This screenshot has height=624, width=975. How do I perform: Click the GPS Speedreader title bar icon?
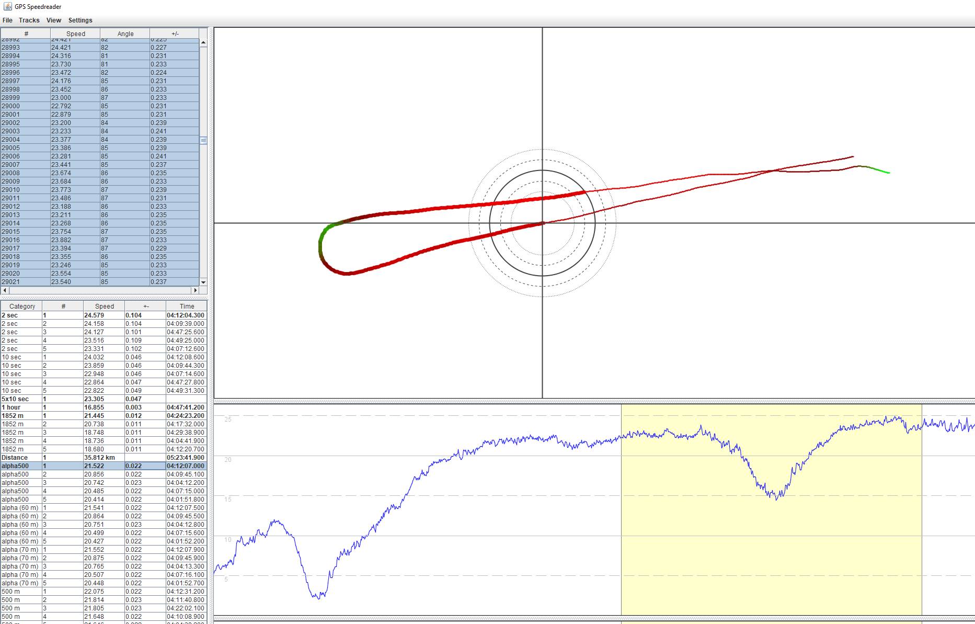pos(7,7)
